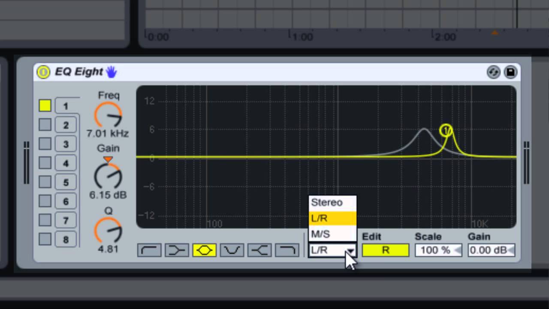This screenshot has width=549, height=309.
Task: Toggle the EQ Eight device activator
Action: tap(43, 72)
